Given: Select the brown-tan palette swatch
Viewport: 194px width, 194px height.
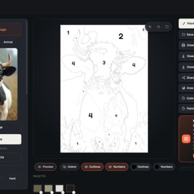Looking at the screenshot, I should point(38,189).
